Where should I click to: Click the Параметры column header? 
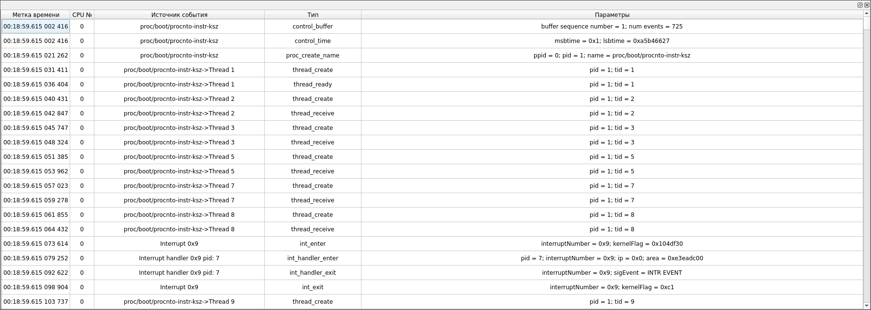tap(612, 15)
